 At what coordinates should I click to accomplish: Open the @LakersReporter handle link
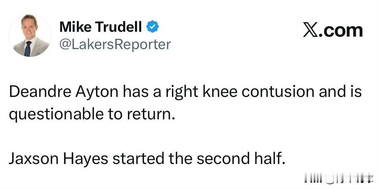[115, 44]
